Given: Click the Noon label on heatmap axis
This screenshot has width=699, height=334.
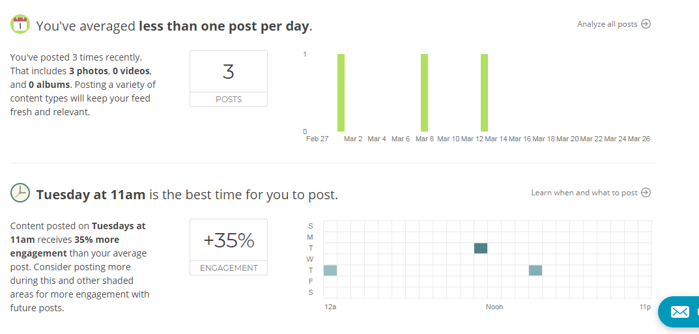Looking at the screenshot, I should click(494, 307).
